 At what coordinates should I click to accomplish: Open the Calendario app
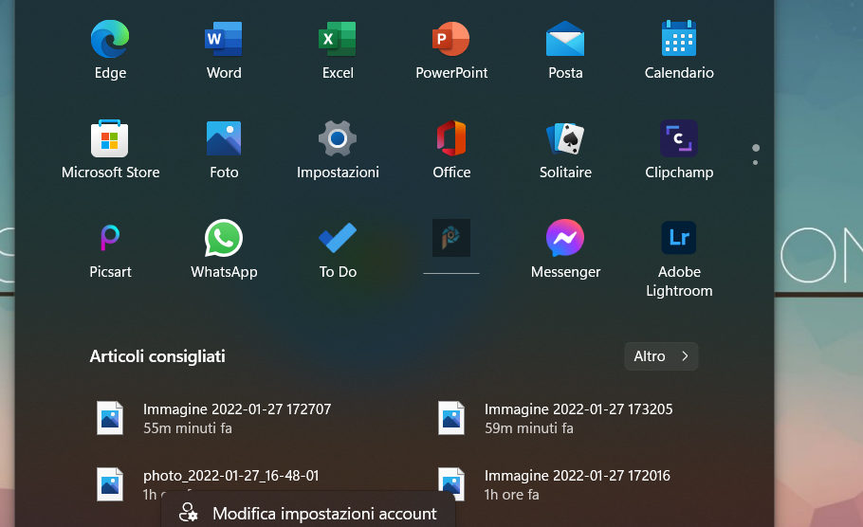click(679, 49)
